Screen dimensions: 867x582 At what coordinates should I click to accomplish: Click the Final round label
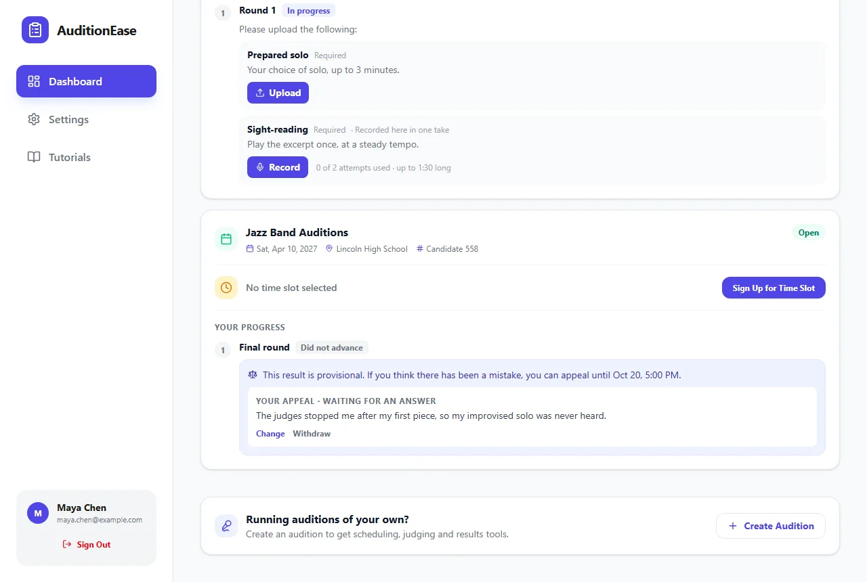tap(264, 347)
